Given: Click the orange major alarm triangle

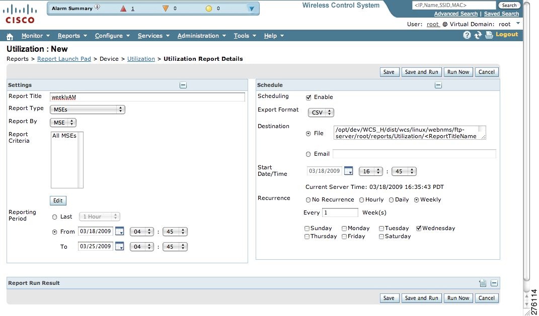Looking at the screenshot, I should pos(166,9).
